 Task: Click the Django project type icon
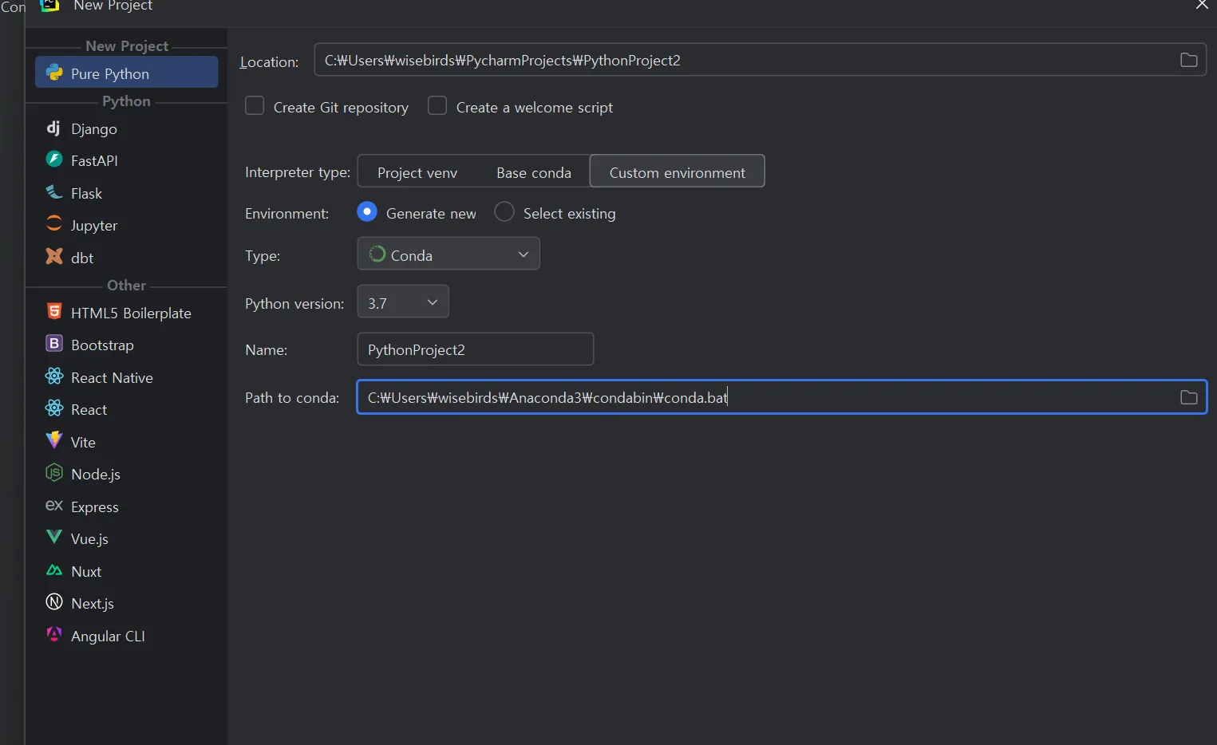pos(53,128)
